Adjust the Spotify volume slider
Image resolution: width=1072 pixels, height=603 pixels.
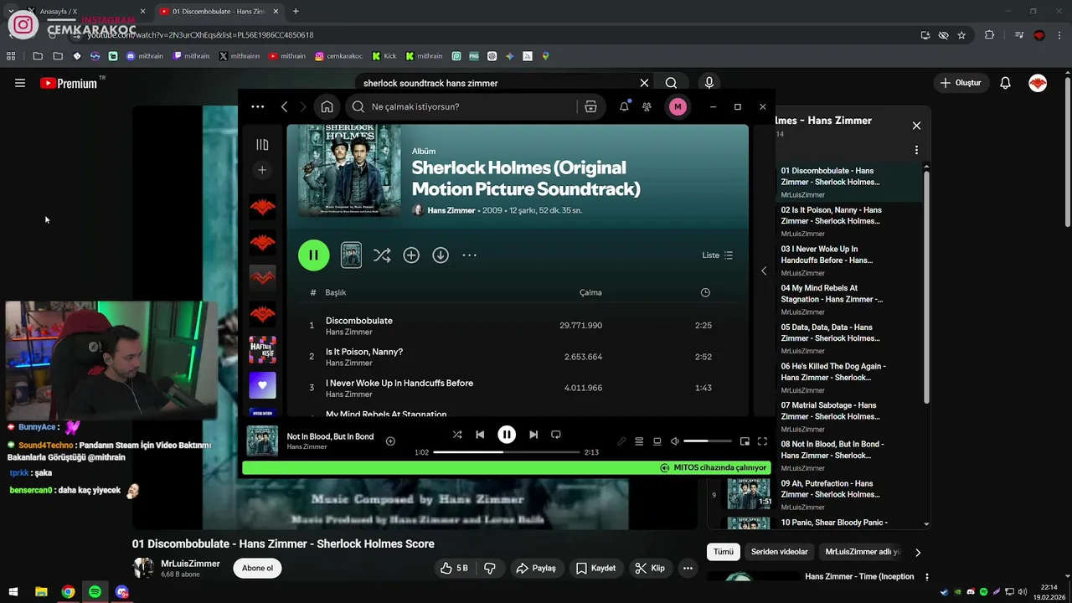coord(708,441)
